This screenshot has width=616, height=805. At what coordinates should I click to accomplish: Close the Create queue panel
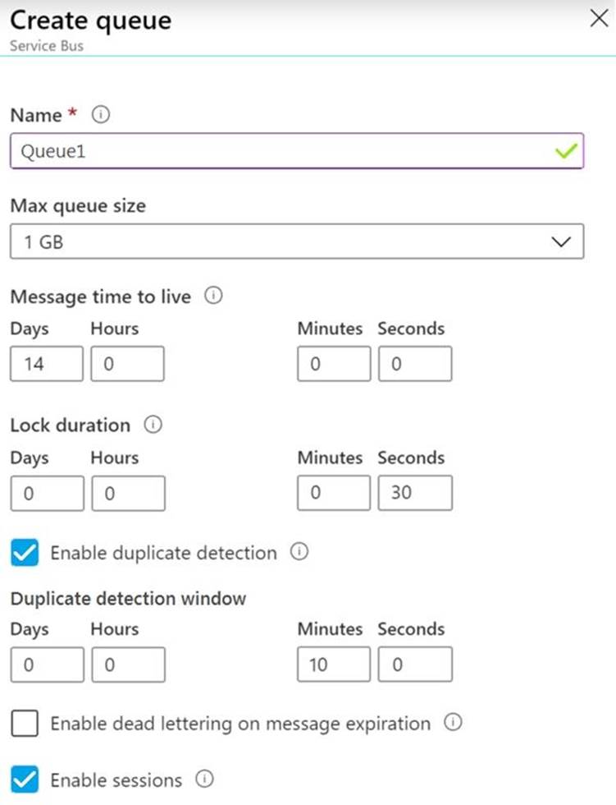(599, 20)
